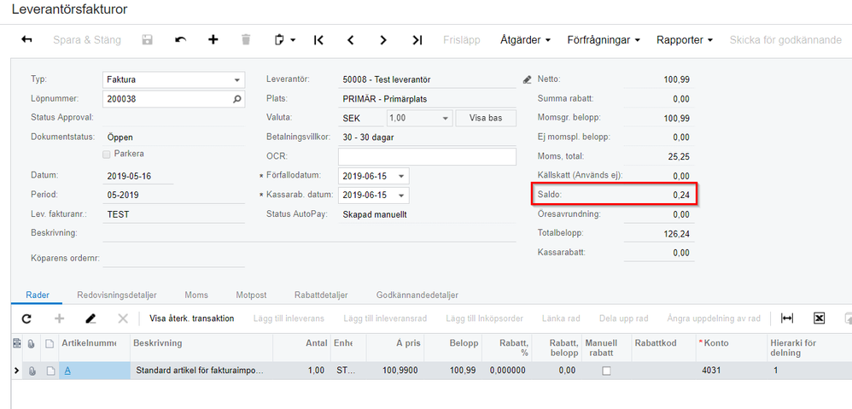Click the Antal cell 1,00
The width and height of the screenshot is (852, 409).
coord(301,371)
